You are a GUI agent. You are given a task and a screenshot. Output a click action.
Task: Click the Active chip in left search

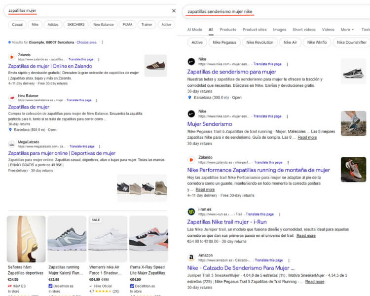pos(166,25)
